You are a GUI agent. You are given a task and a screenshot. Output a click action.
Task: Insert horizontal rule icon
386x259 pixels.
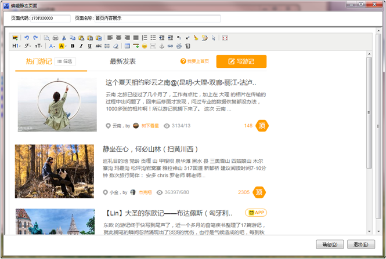click(x=136, y=46)
